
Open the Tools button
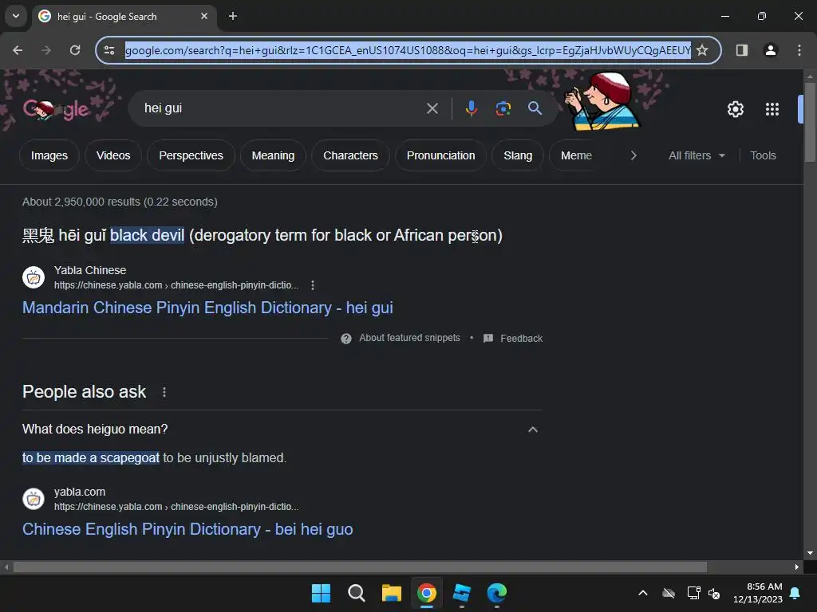(x=763, y=155)
